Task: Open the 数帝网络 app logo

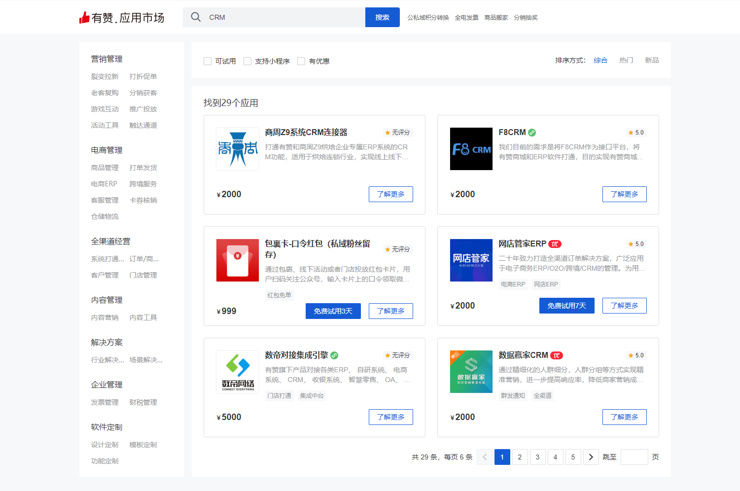Action: tap(238, 372)
